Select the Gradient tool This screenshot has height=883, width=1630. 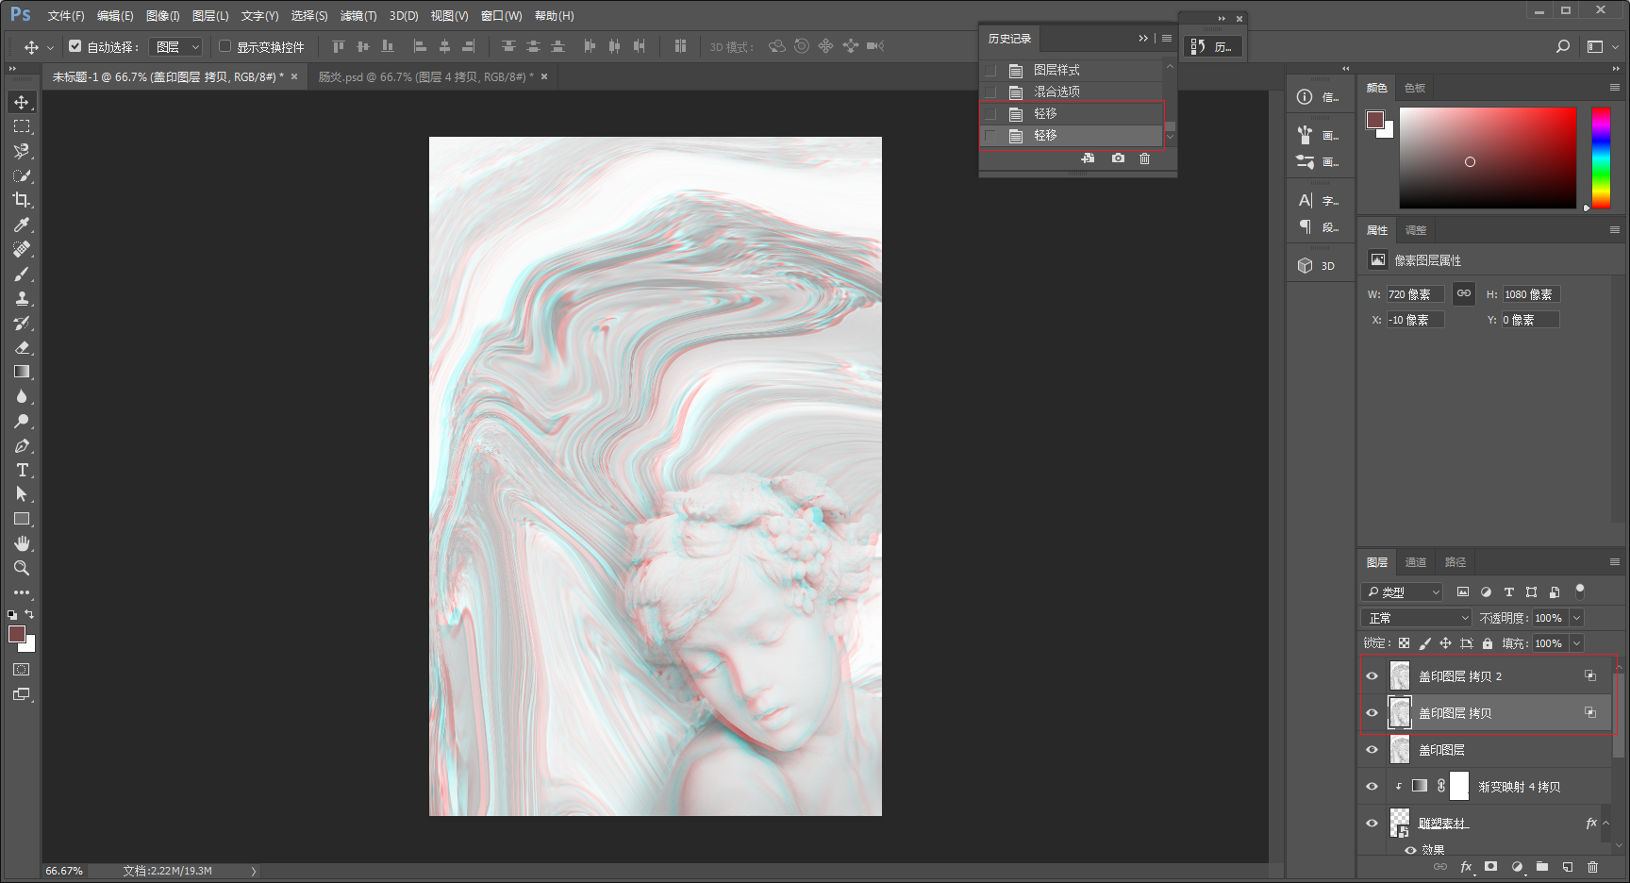(22, 372)
